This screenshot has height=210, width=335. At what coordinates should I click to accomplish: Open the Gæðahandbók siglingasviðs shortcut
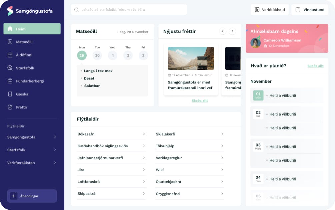[x=111, y=146]
